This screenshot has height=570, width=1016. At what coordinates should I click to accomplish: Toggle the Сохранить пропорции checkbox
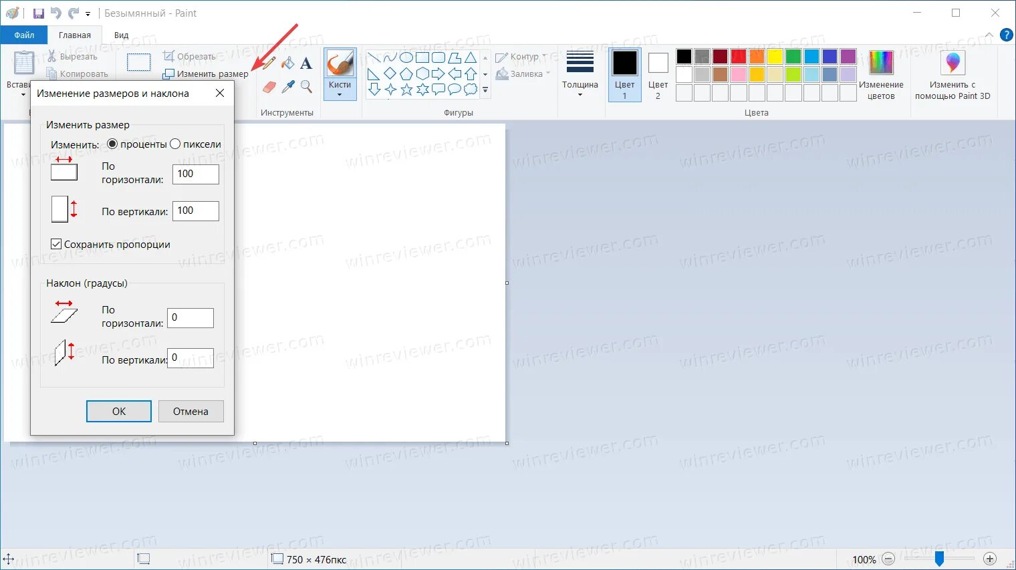pos(56,245)
